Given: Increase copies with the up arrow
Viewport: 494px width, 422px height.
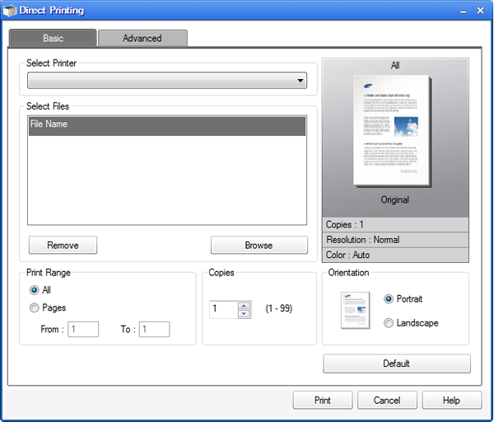Looking at the screenshot, I should click(244, 306).
